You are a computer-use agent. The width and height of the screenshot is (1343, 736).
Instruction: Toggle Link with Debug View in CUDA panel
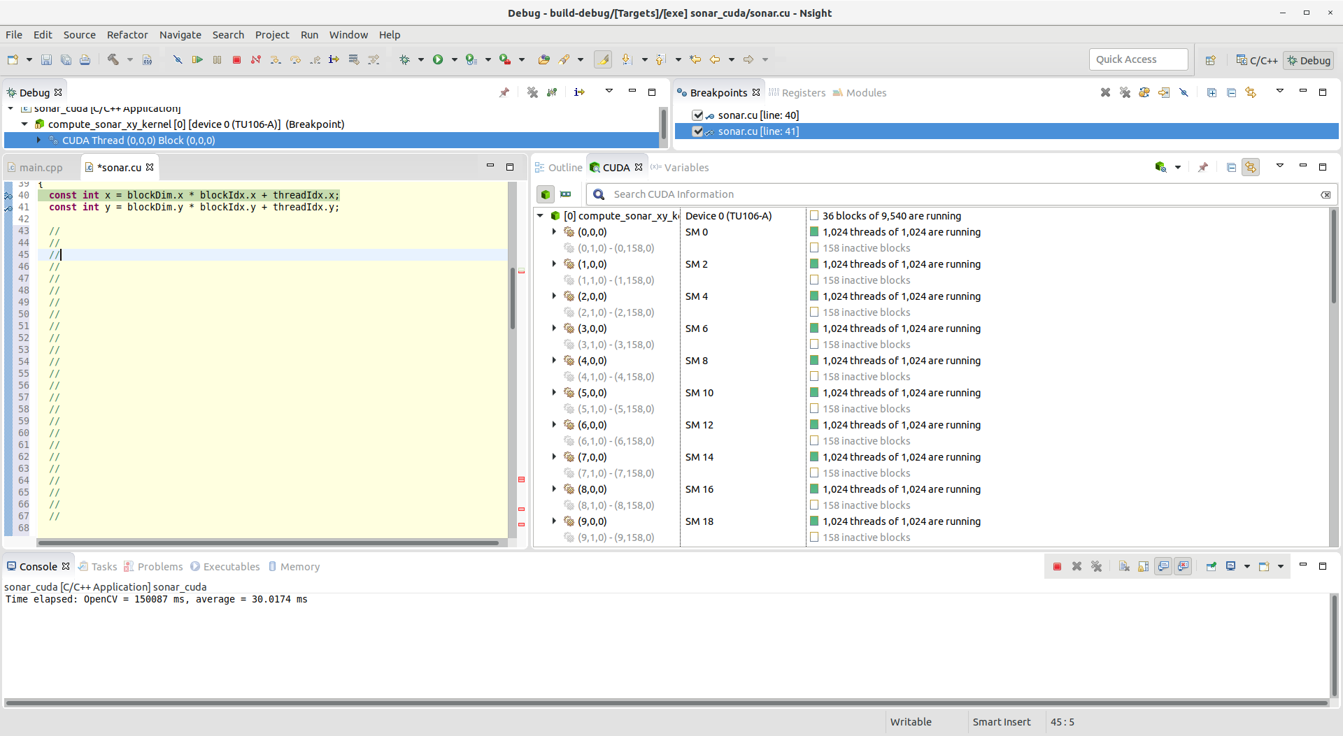(x=1251, y=167)
